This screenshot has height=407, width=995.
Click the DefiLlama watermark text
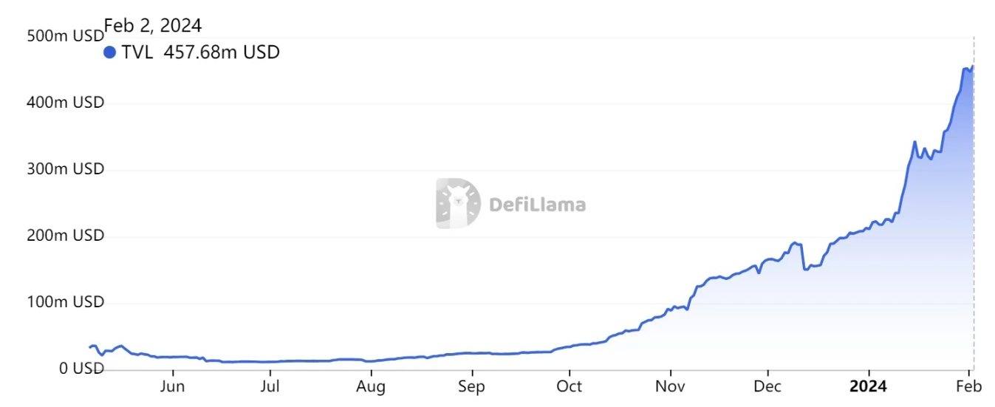pyautogui.click(x=537, y=204)
